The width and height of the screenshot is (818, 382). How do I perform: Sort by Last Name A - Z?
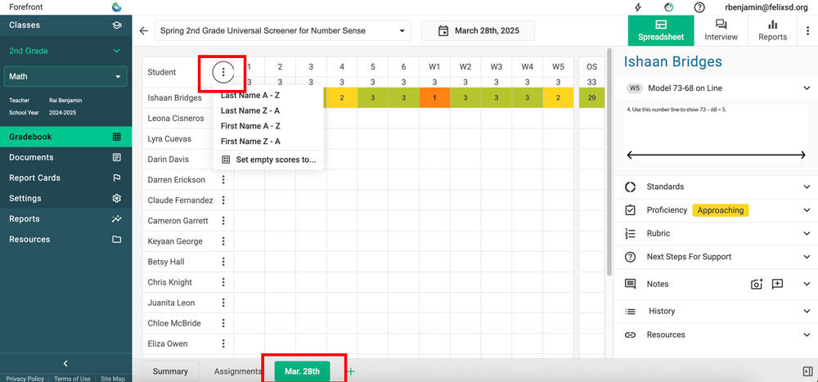click(x=250, y=96)
